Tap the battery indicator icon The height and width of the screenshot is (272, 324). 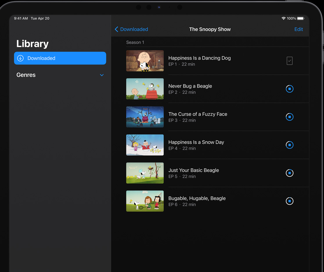(x=300, y=18)
